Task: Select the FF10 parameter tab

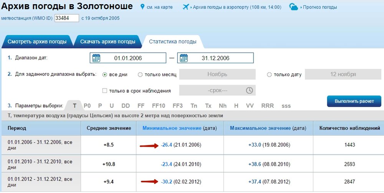Action: coord(159,106)
